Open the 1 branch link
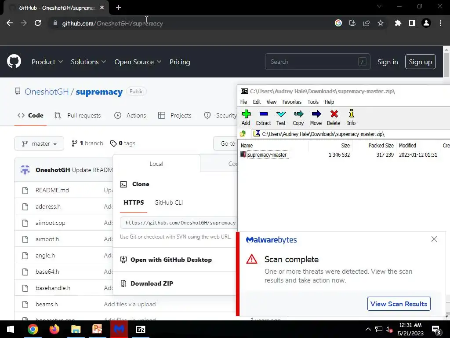Image resolution: width=450 pixels, height=338 pixels. pyautogui.click(x=87, y=143)
